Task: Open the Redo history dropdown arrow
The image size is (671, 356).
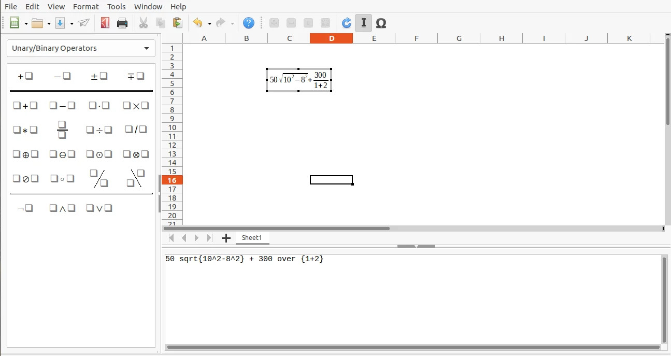Action: [x=232, y=23]
